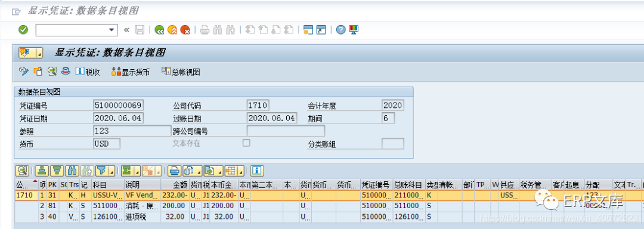Click the green Back arrow icon
This screenshot has height=229, width=644.
click(159, 30)
